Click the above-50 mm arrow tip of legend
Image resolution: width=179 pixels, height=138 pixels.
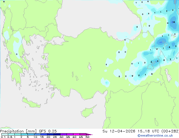click(89, 134)
